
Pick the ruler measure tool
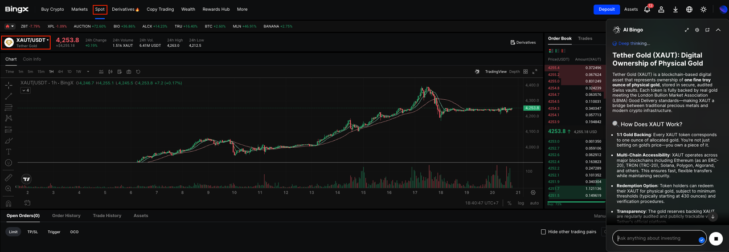pos(9,177)
